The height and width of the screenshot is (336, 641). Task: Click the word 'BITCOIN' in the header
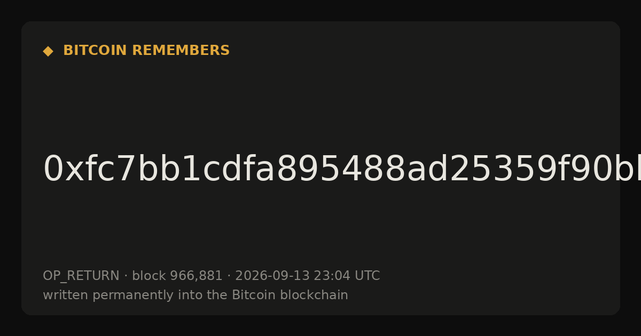95,51
